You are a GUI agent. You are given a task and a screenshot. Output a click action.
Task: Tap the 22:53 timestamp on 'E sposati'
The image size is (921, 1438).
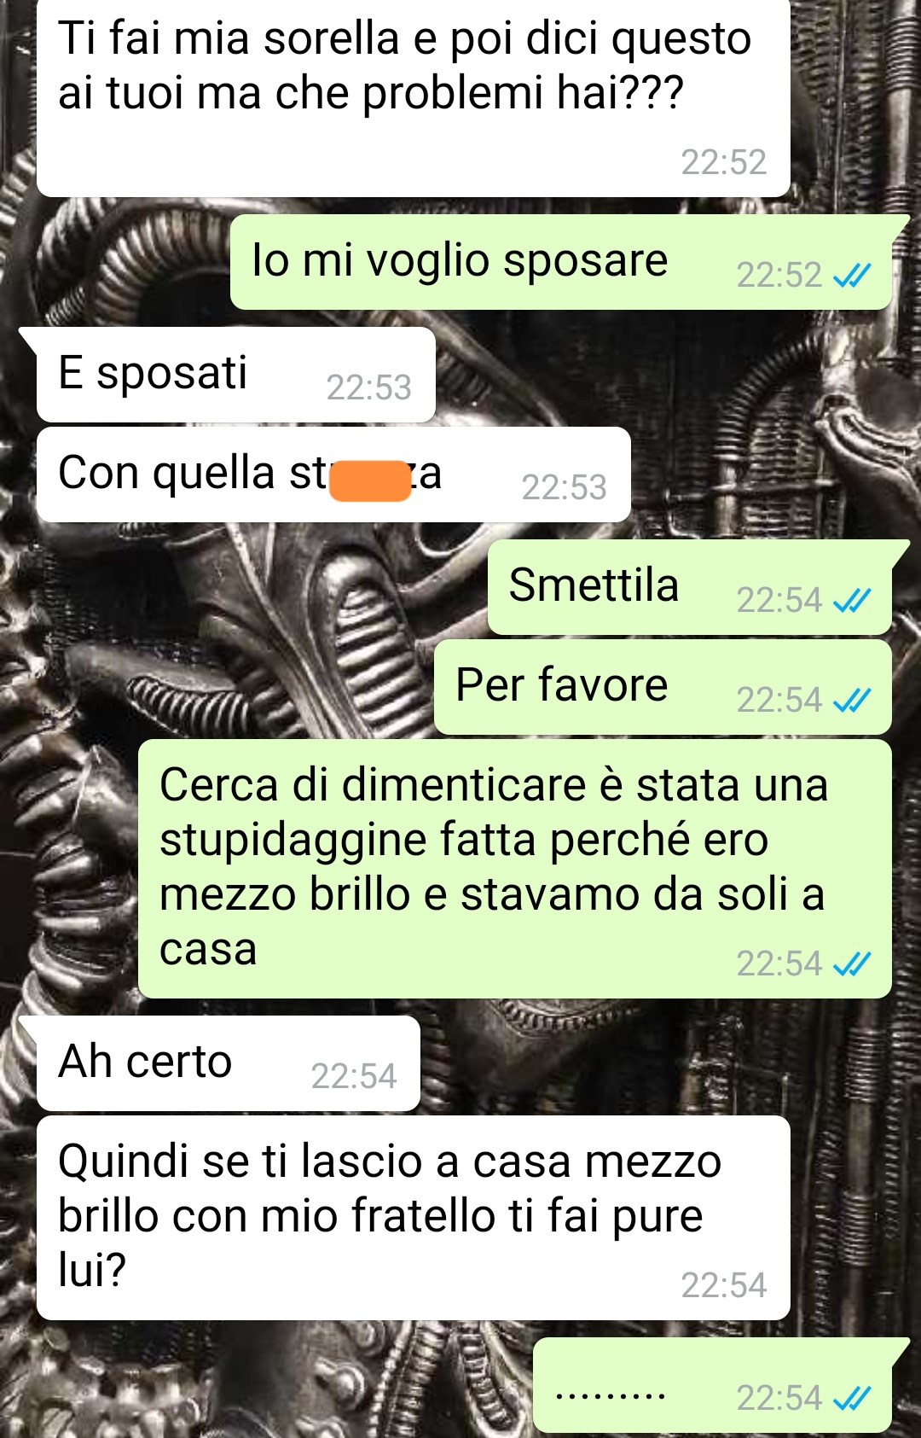coord(368,388)
